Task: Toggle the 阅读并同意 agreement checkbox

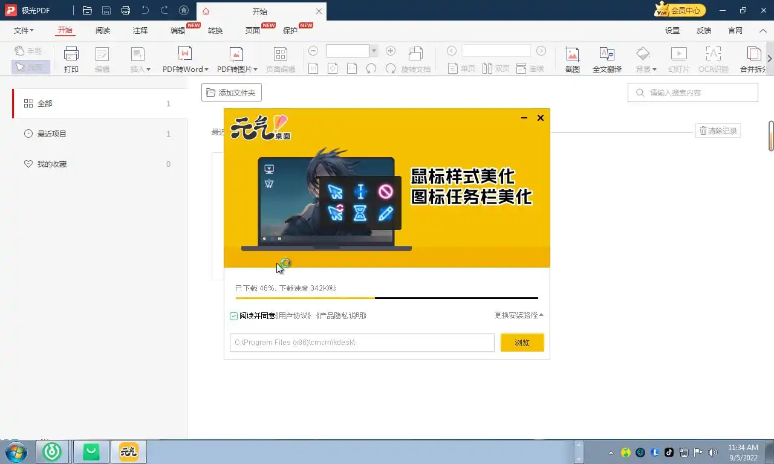Action: (234, 315)
